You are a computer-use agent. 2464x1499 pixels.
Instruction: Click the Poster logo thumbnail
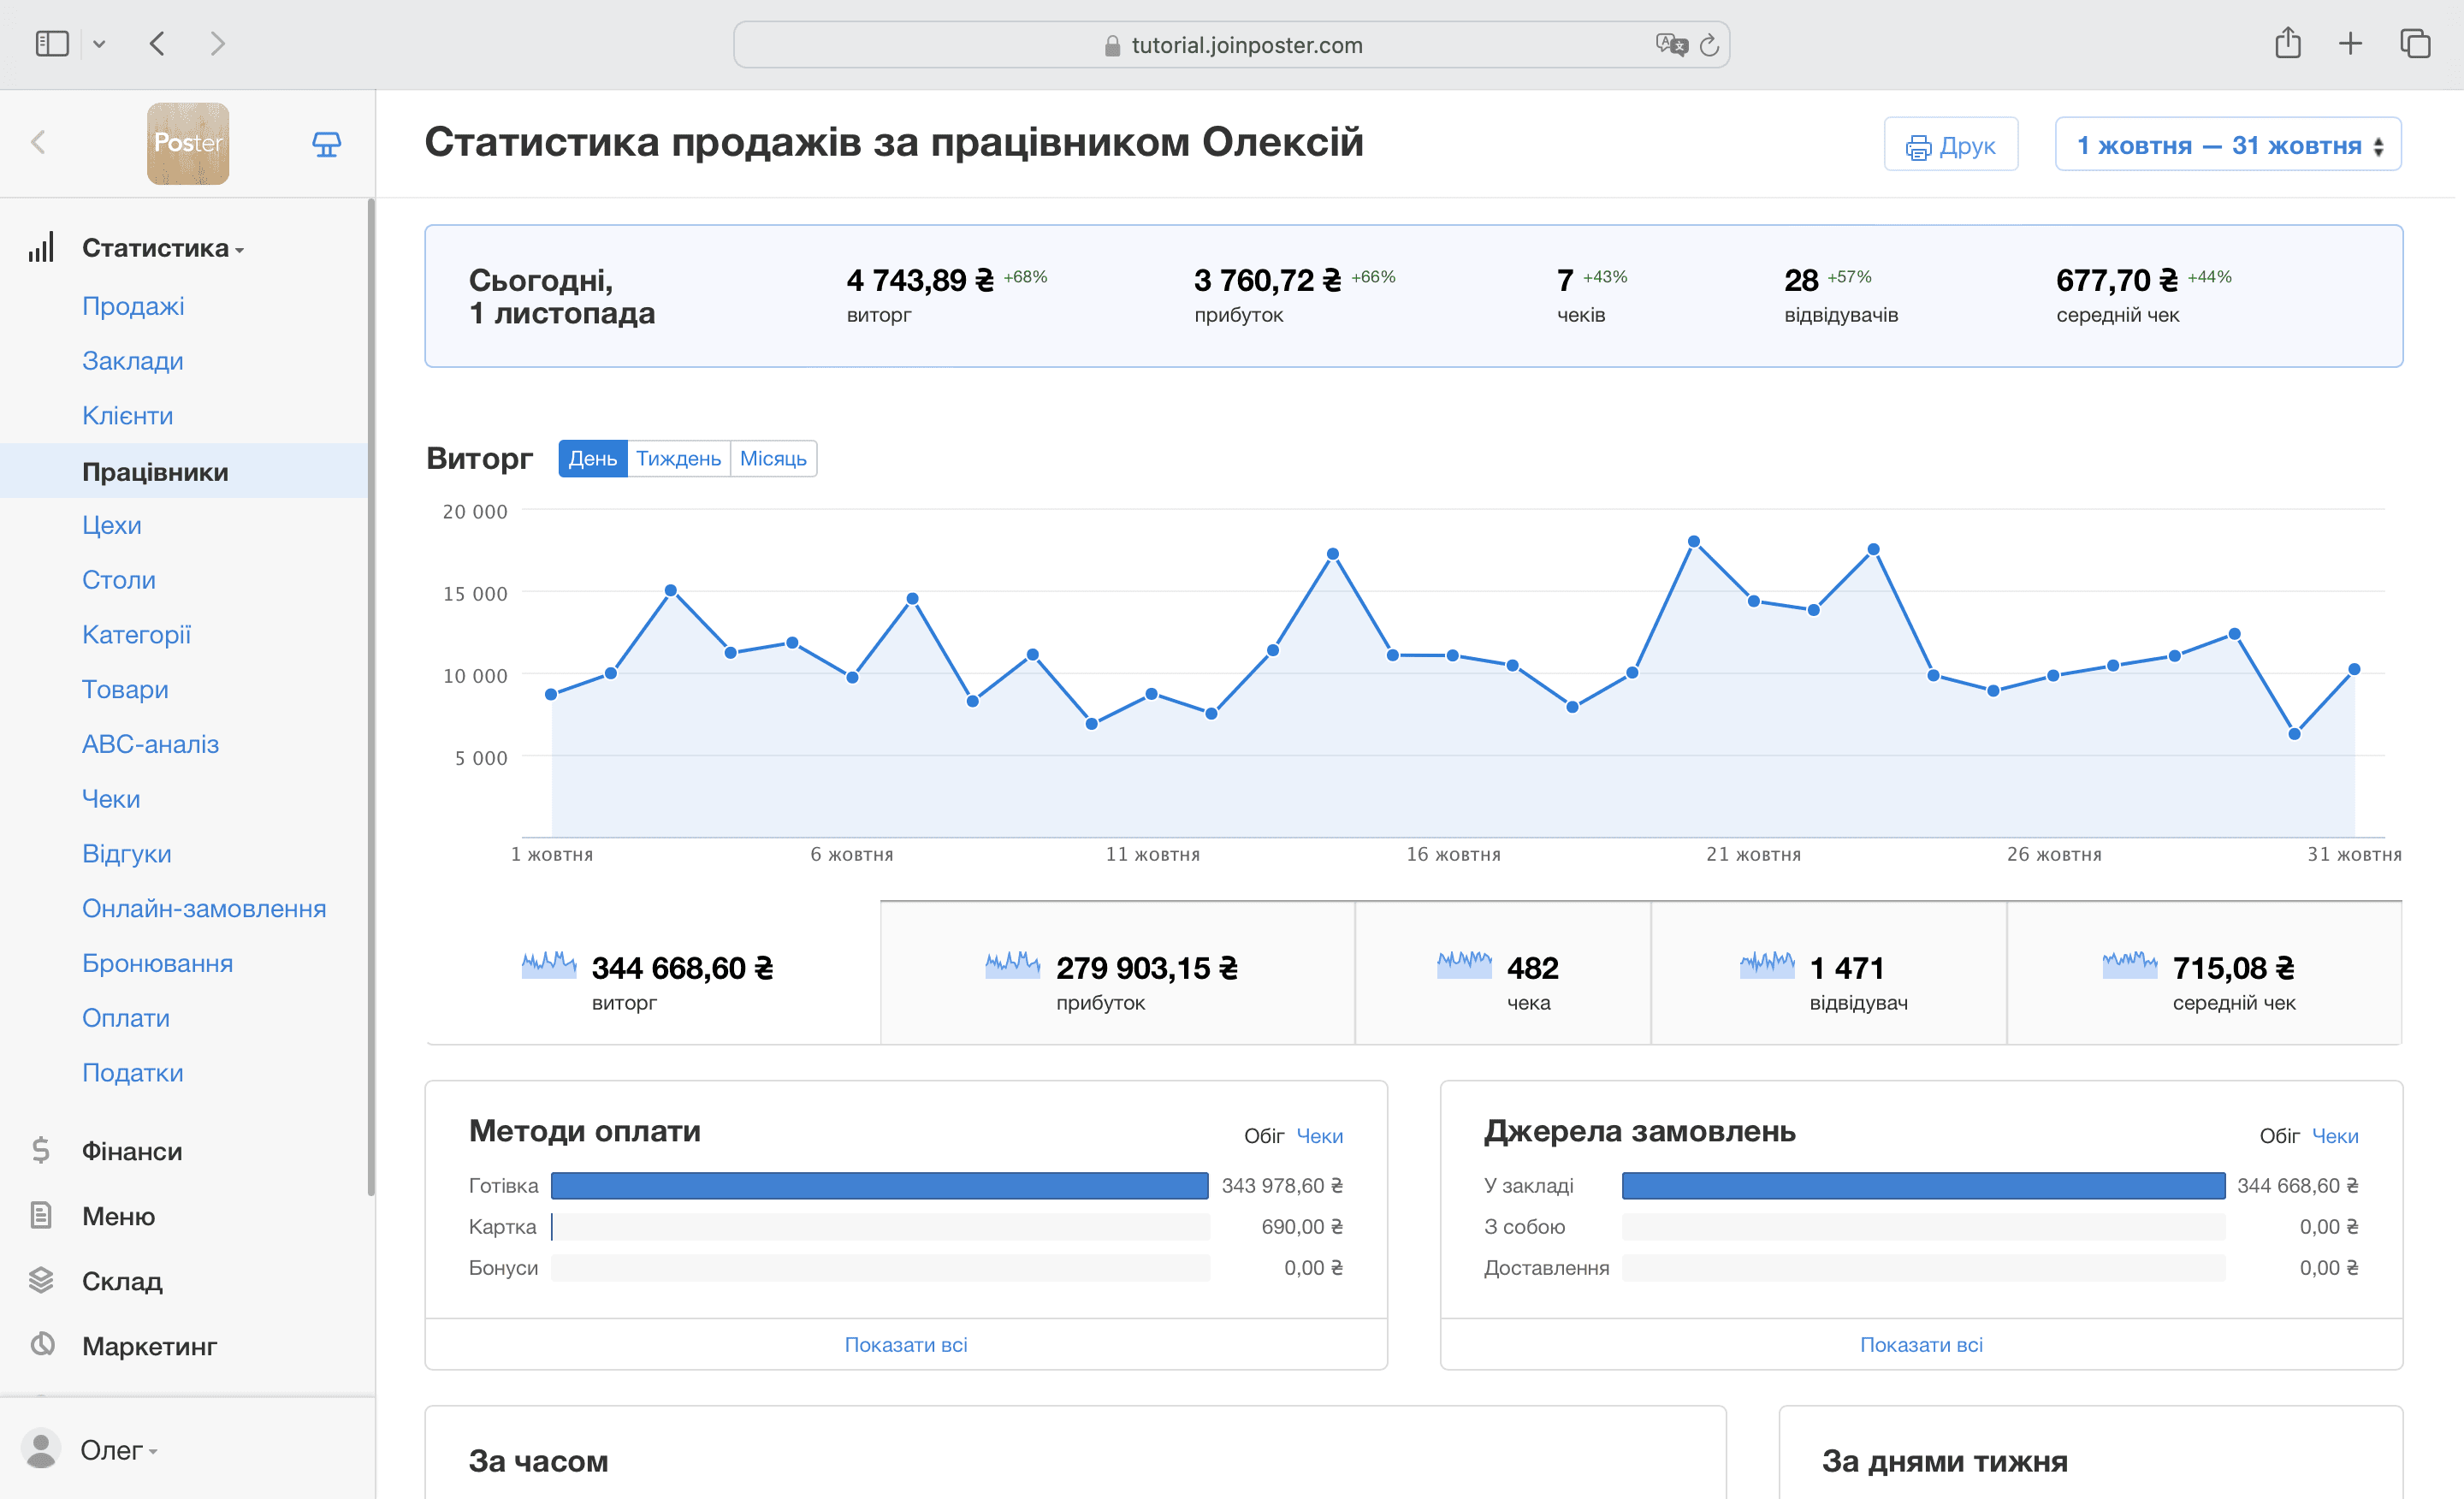pyautogui.click(x=188, y=143)
